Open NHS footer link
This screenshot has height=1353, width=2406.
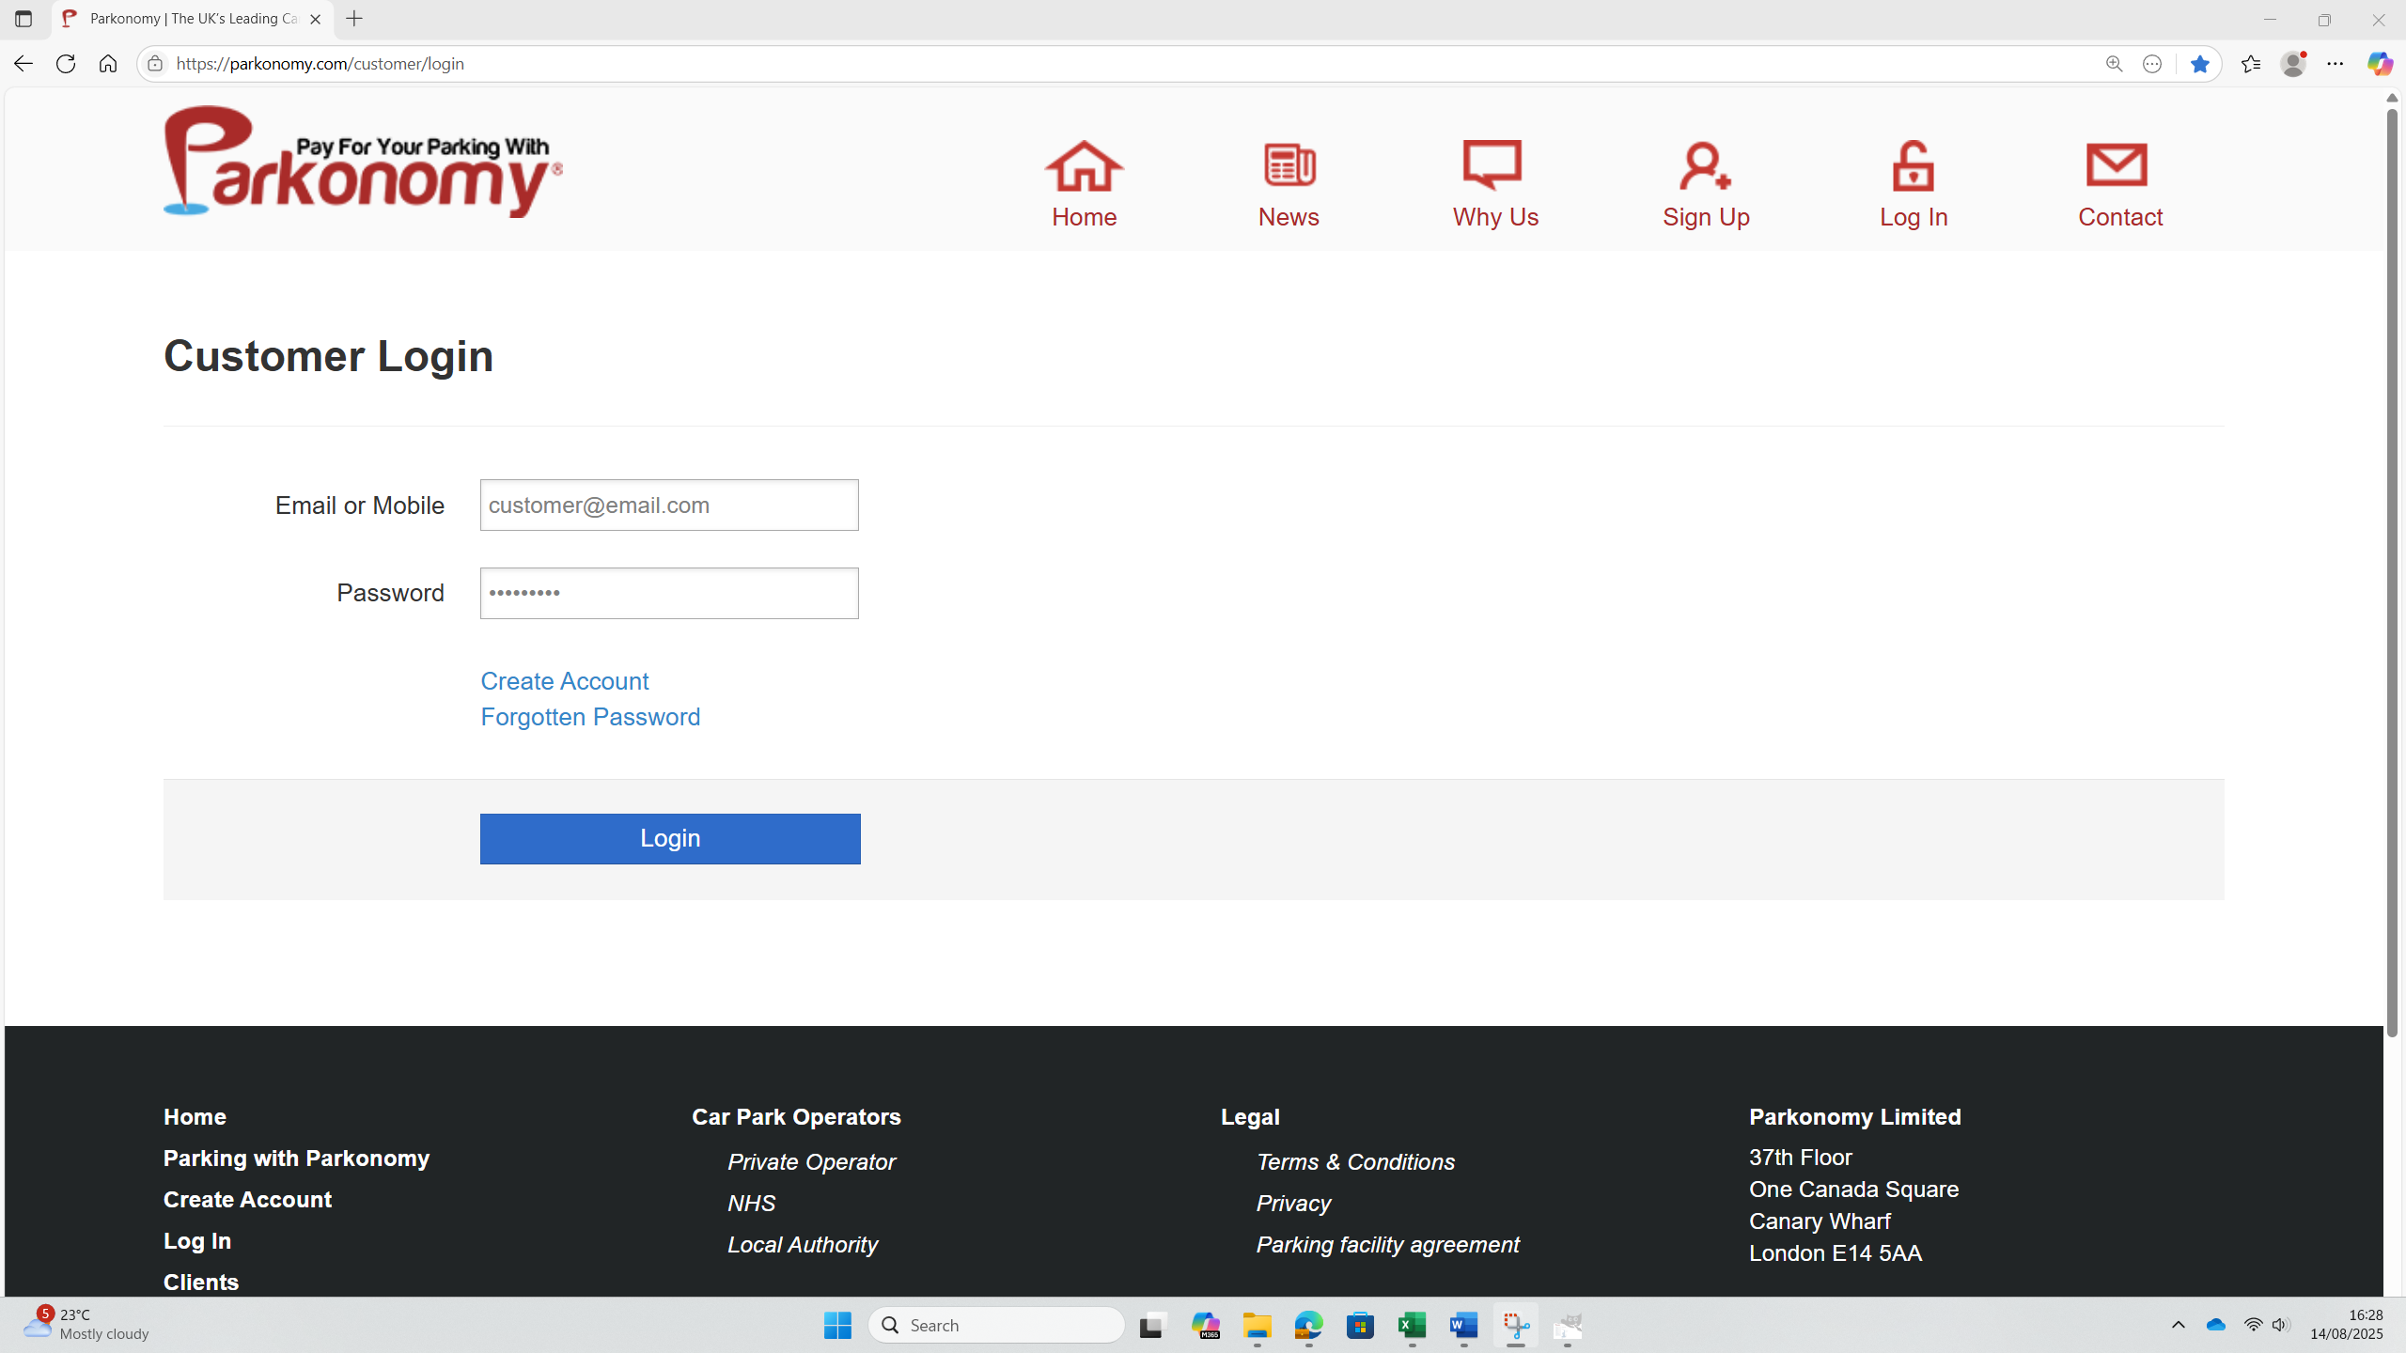(751, 1204)
